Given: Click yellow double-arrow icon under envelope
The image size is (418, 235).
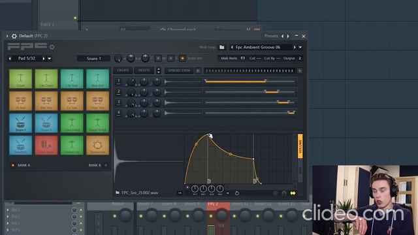Looking at the screenshot, I should coord(293,193).
